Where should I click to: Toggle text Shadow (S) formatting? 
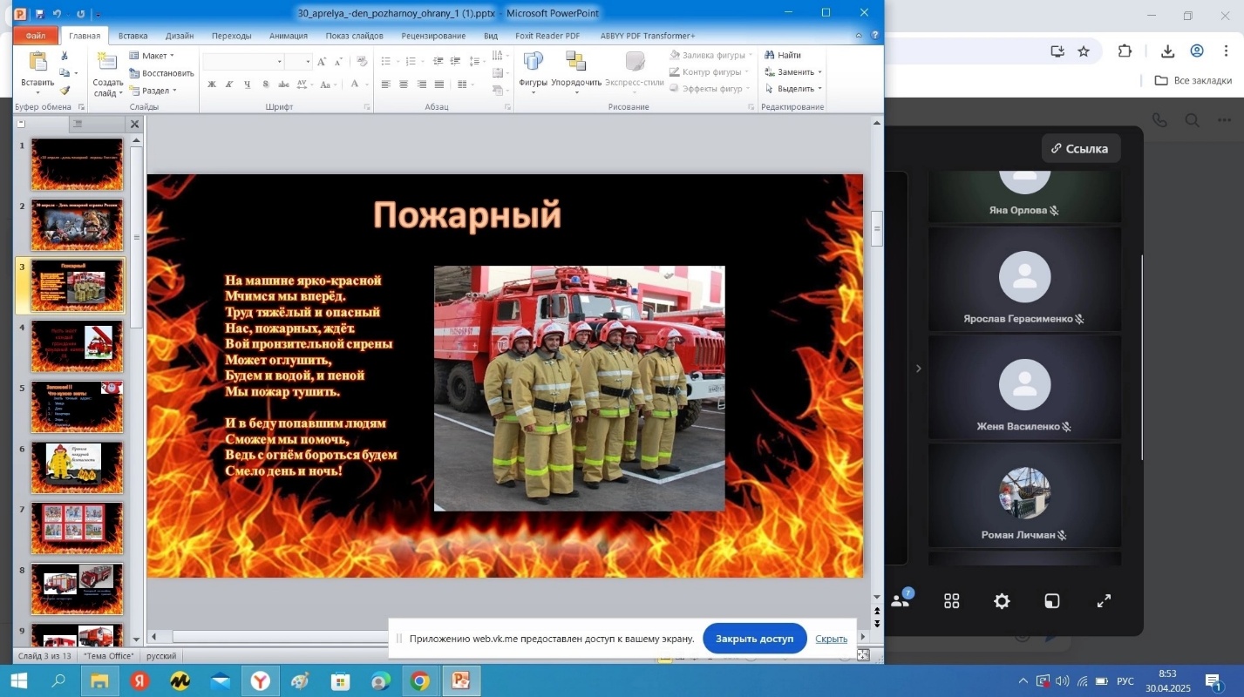(265, 85)
